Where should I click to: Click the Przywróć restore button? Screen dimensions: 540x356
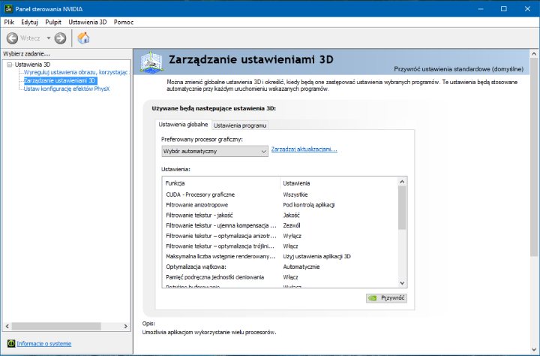pos(386,298)
